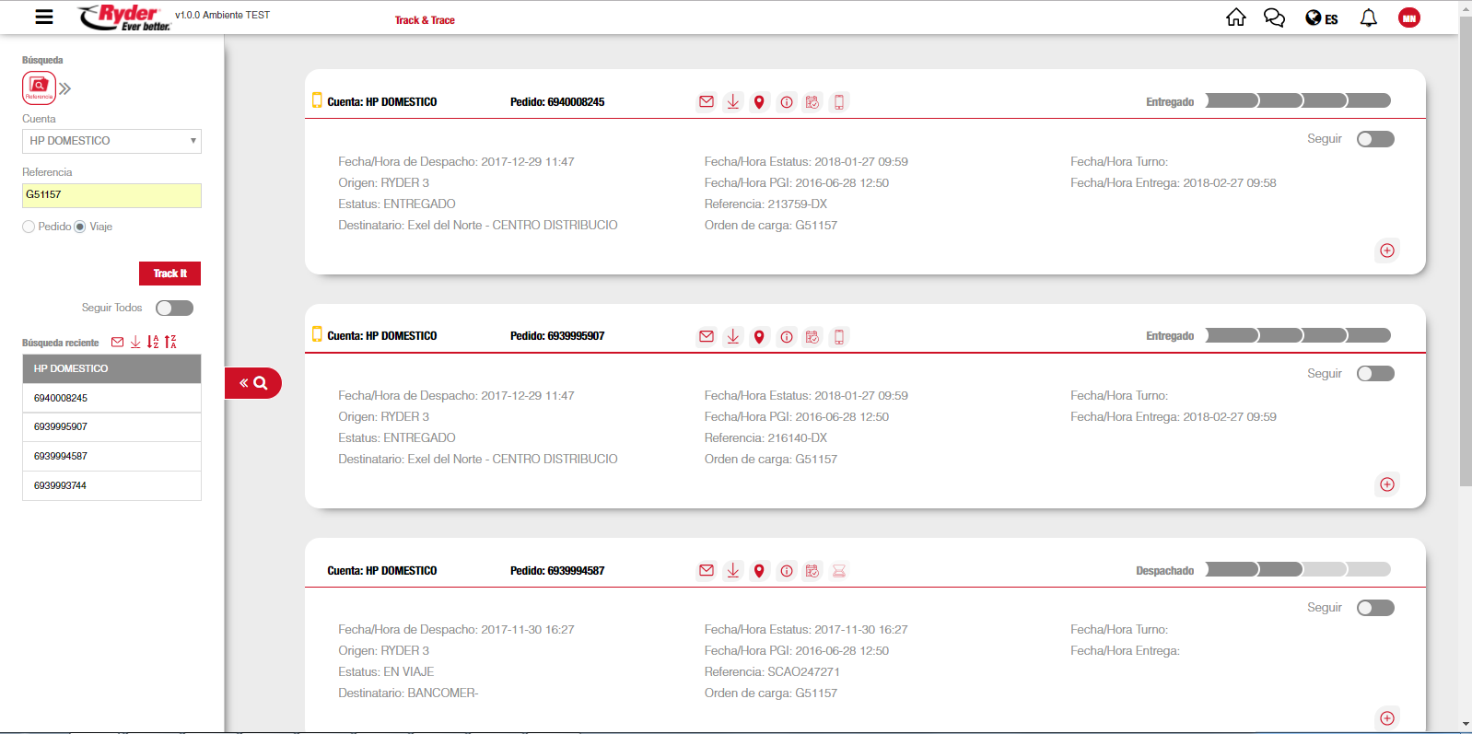Open the chat messages icon
The width and height of the screenshot is (1472, 734).
pos(1274,17)
